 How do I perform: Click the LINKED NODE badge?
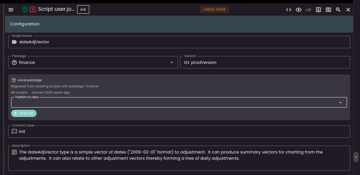(x=214, y=9)
